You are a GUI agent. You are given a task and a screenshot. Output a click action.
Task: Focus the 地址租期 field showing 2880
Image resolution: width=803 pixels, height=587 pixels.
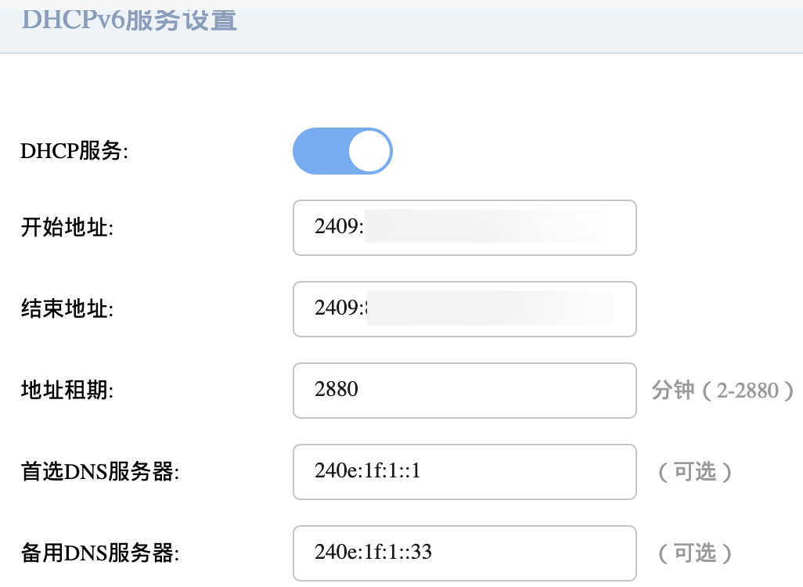tap(464, 391)
